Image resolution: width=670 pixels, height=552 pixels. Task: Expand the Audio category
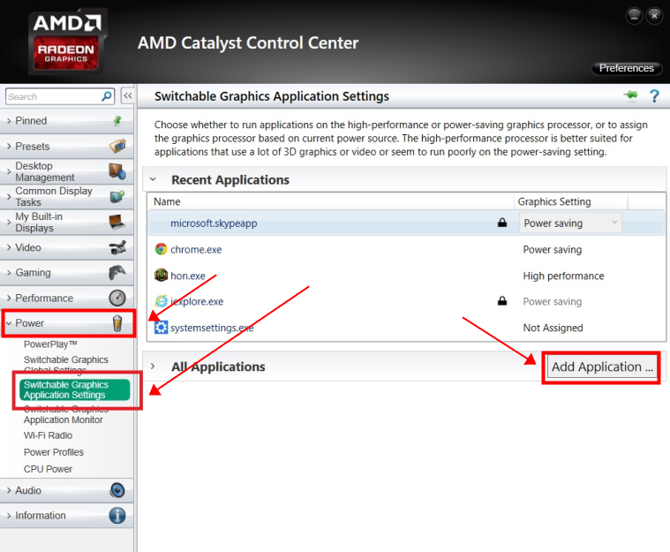pyautogui.click(x=9, y=490)
